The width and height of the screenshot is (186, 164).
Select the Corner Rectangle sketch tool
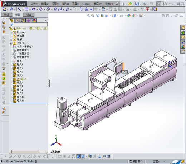(26, 9)
